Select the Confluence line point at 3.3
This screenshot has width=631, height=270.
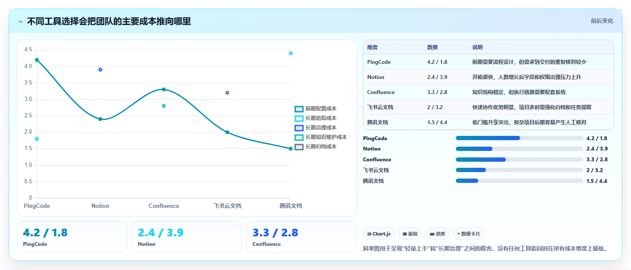pyautogui.click(x=164, y=89)
